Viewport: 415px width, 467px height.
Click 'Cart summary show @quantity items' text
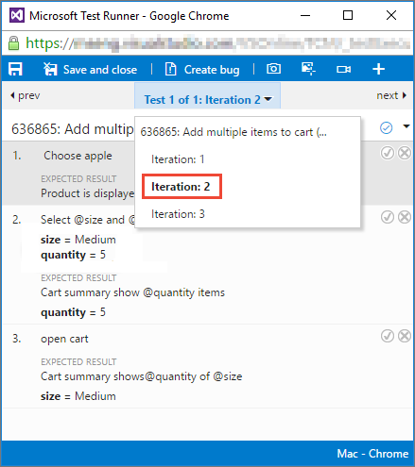(x=132, y=292)
